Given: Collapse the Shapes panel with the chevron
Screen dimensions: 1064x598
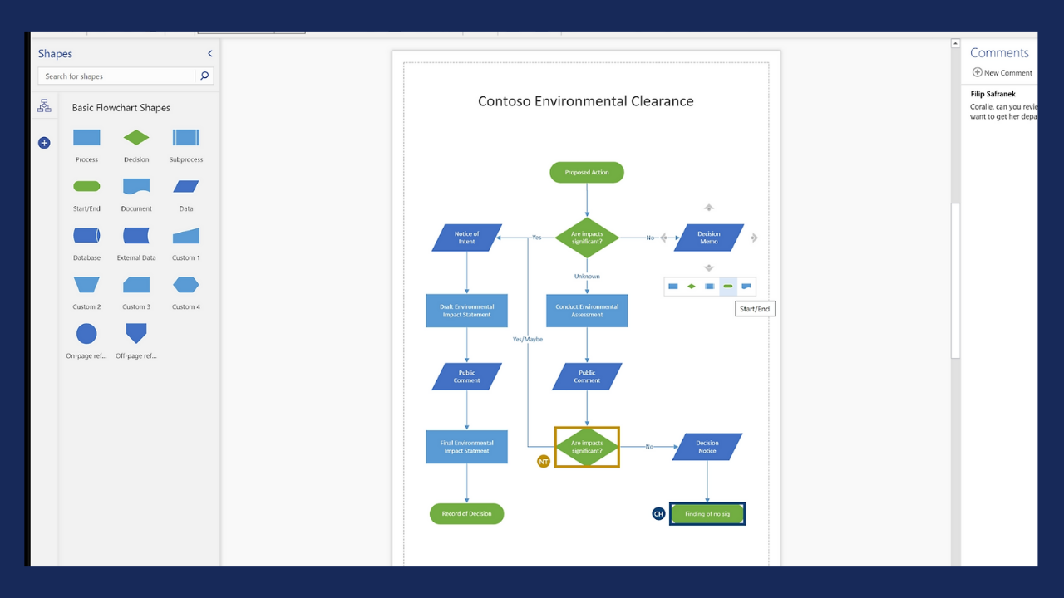Looking at the screenshot, I should click(x=209, y=54).
